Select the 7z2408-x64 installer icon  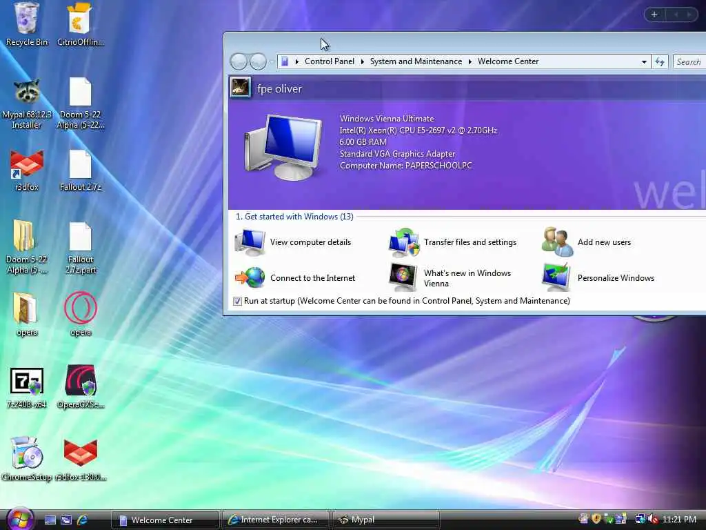tap(27, 381)
